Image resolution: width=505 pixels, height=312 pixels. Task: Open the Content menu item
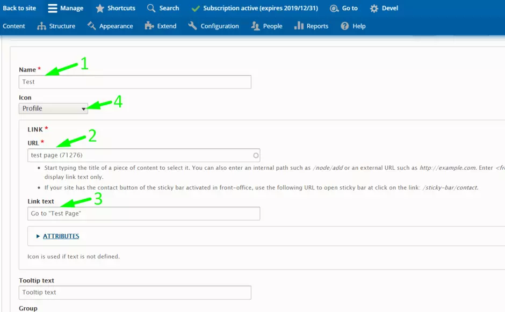(x=14, y=26)
